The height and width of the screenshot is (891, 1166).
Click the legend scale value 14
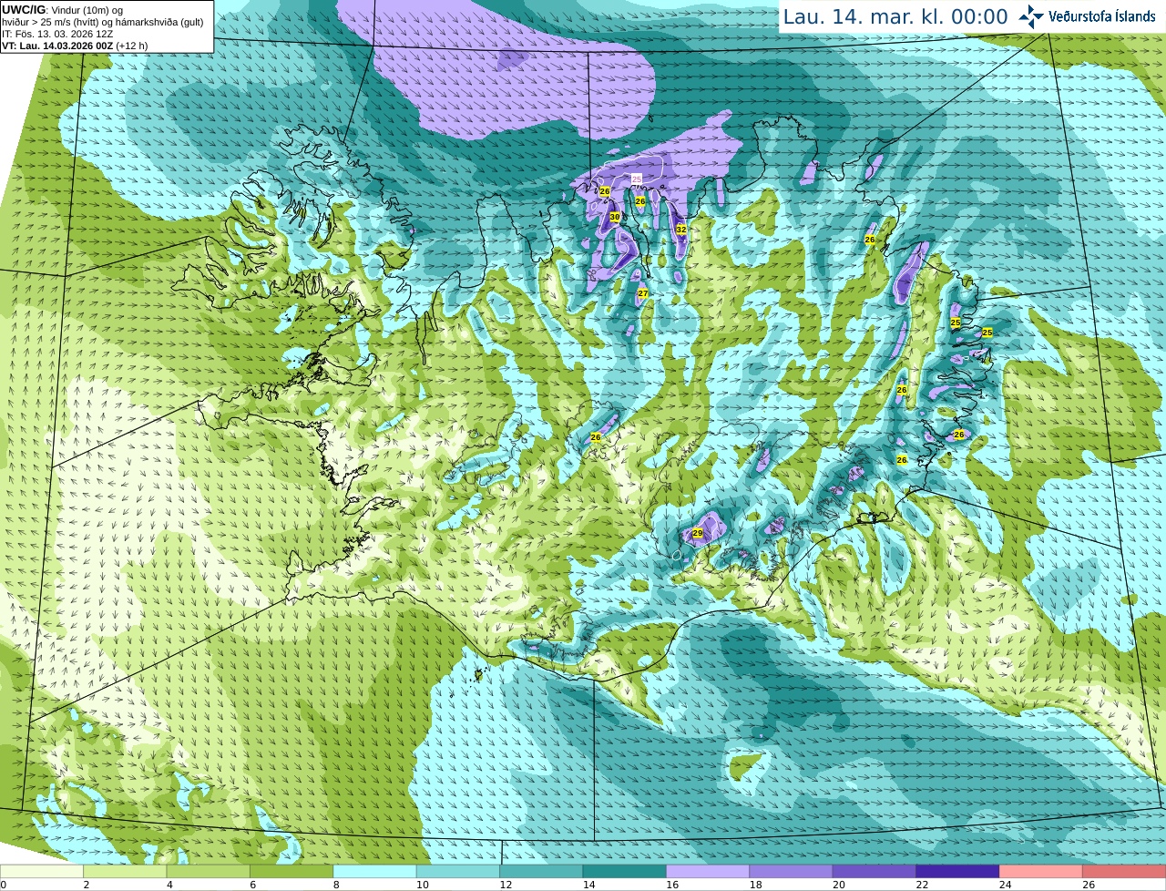[x=588, y=885]
